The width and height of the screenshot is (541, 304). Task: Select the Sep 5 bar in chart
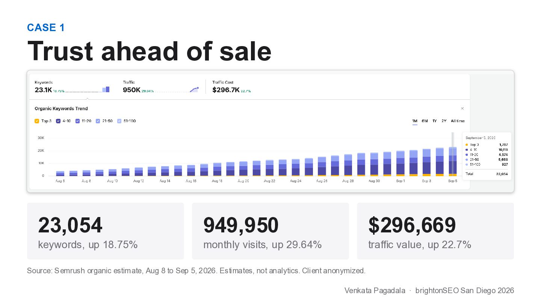453,162
